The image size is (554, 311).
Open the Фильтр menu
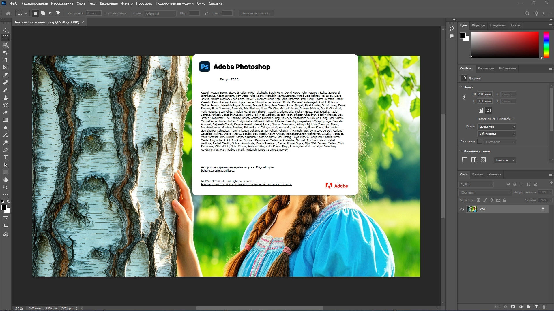point(127,3)
